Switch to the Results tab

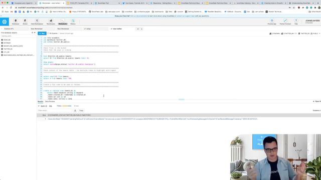click(x=40, y=101)
